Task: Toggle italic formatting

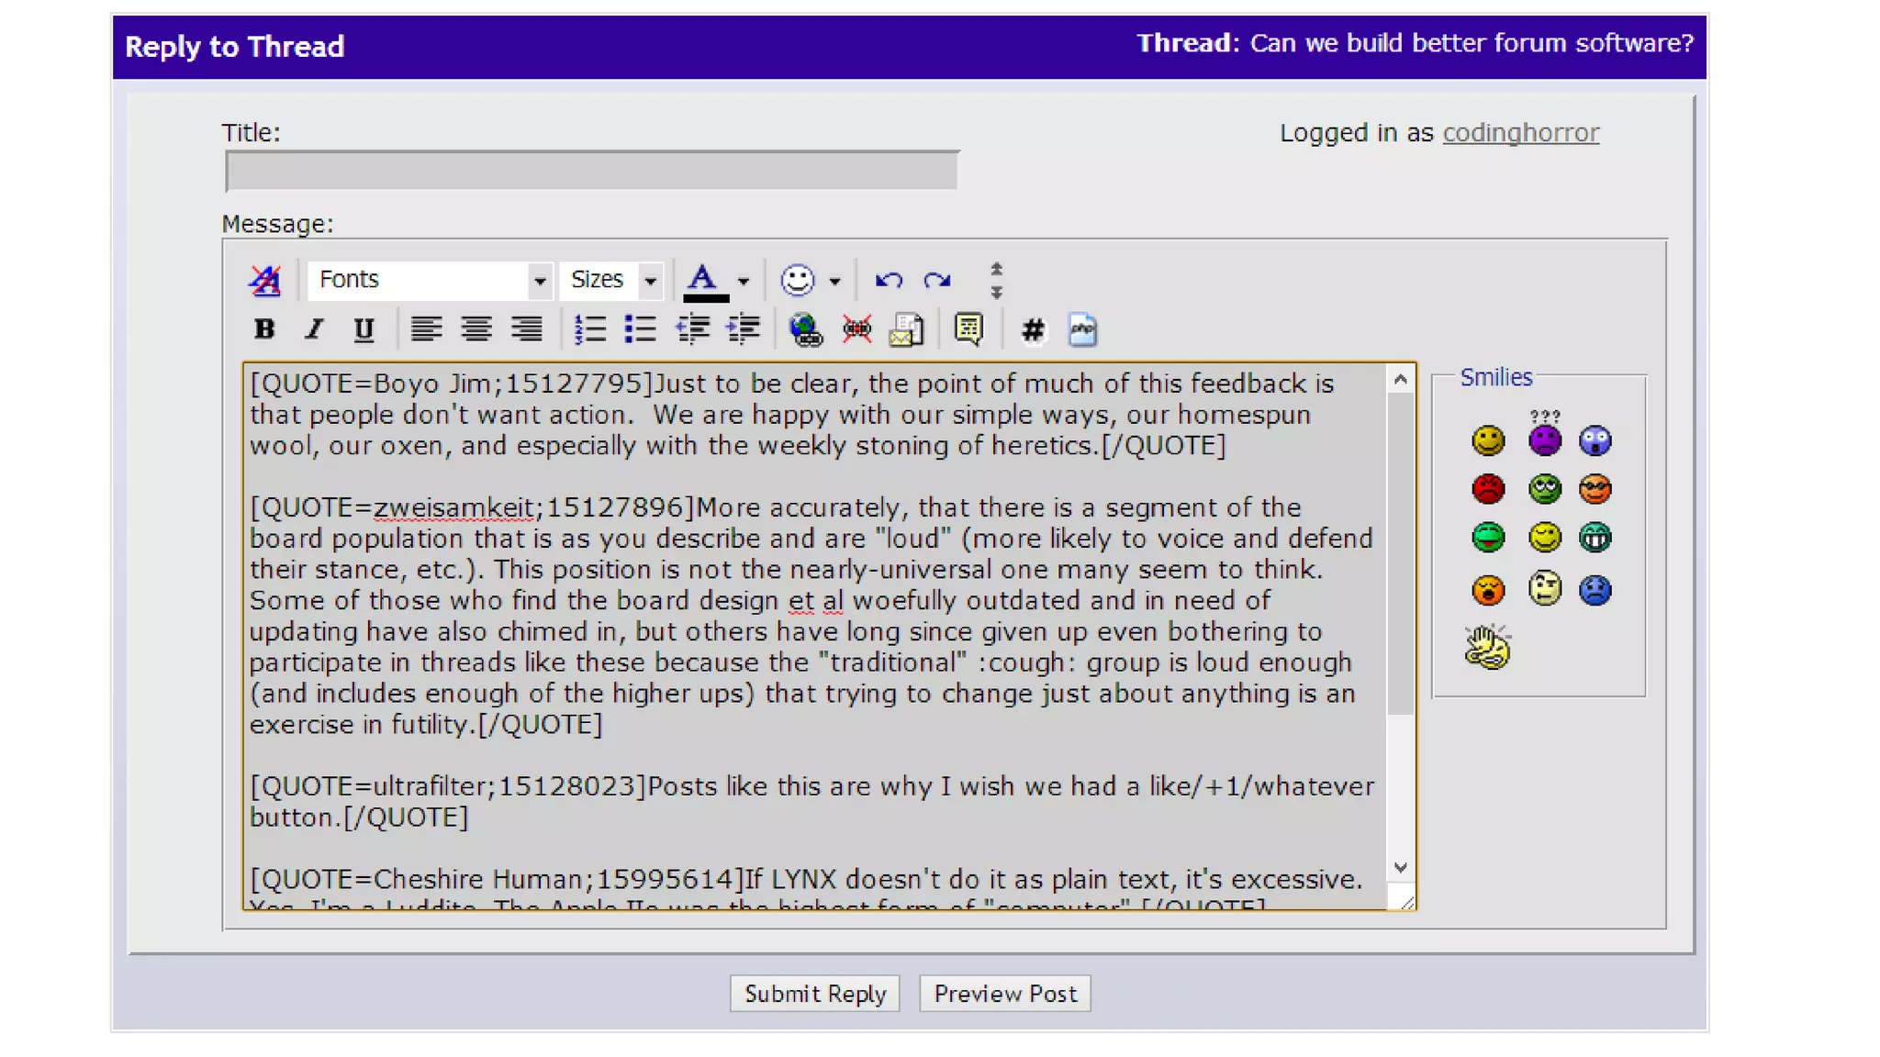Action: (x=314, y=329)
